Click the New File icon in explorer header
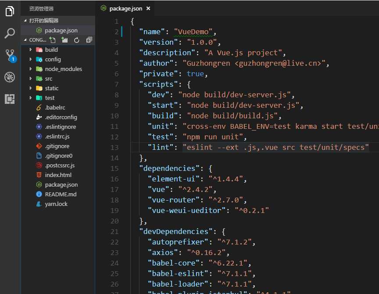Image resolution: width=379 pixels, height=294 pixels. point(52,40)
